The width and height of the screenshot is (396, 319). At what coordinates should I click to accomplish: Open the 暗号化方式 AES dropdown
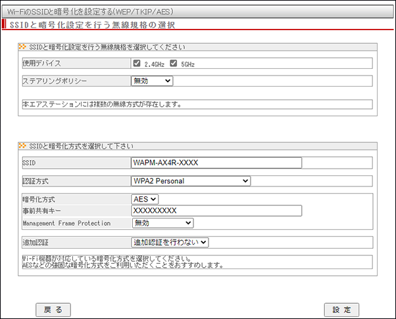coord(145,199)
